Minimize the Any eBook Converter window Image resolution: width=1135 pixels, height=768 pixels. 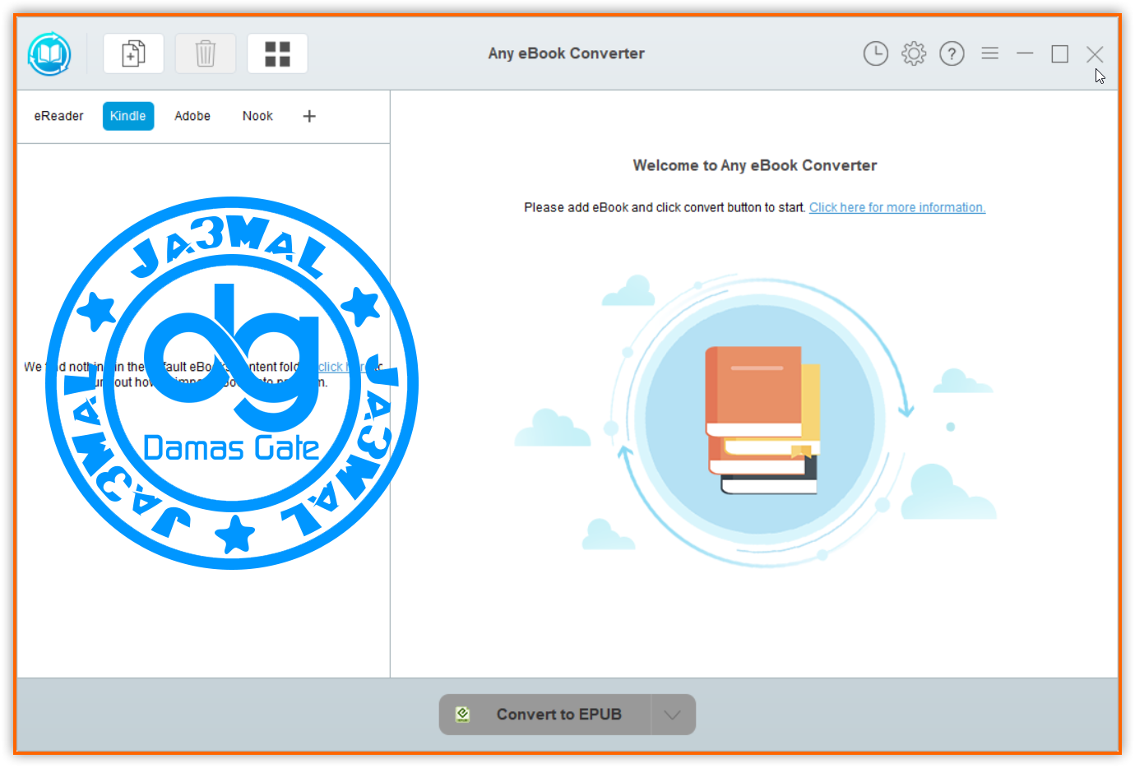pos(1025,53)
